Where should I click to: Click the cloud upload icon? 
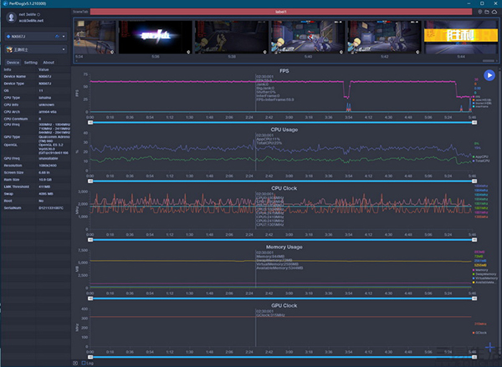[x=493, y=13]
